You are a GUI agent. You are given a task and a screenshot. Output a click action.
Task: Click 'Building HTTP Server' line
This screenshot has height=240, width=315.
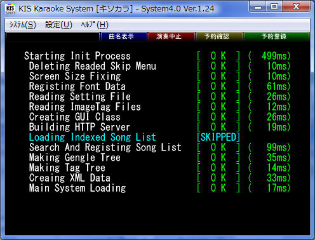(x=79, y=127)
